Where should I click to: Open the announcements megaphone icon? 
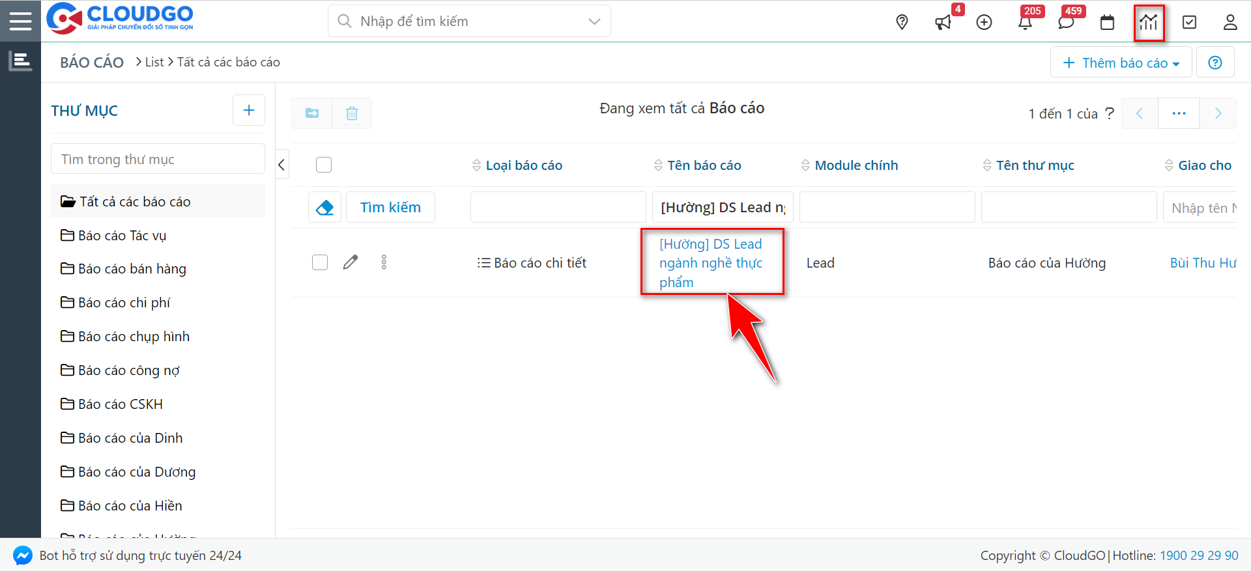[x=943, y=23]
